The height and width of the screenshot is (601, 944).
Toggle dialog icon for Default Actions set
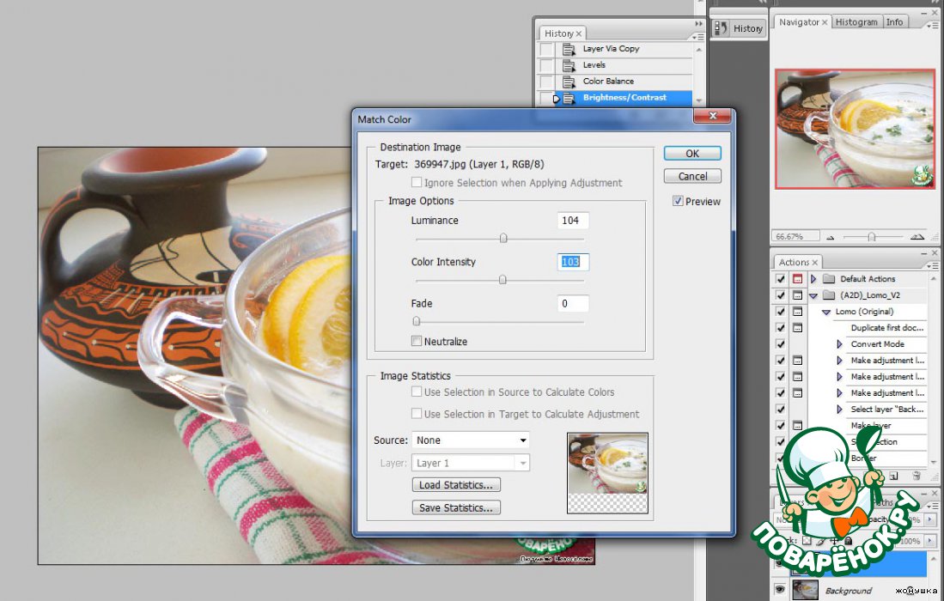coord(797,279)
